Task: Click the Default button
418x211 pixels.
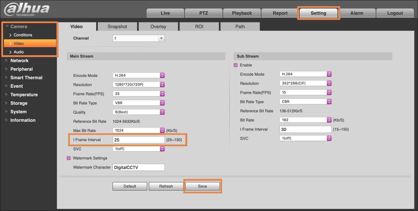Action: (x=130, y=186)
